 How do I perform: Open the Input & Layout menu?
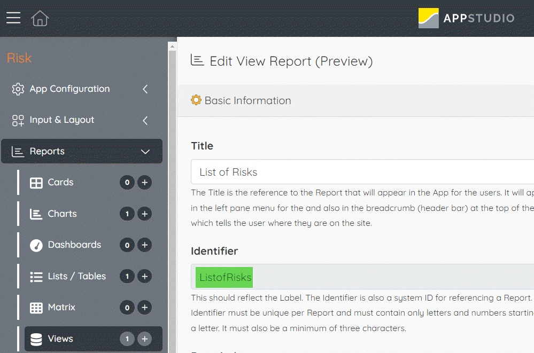tap(81, 121)
